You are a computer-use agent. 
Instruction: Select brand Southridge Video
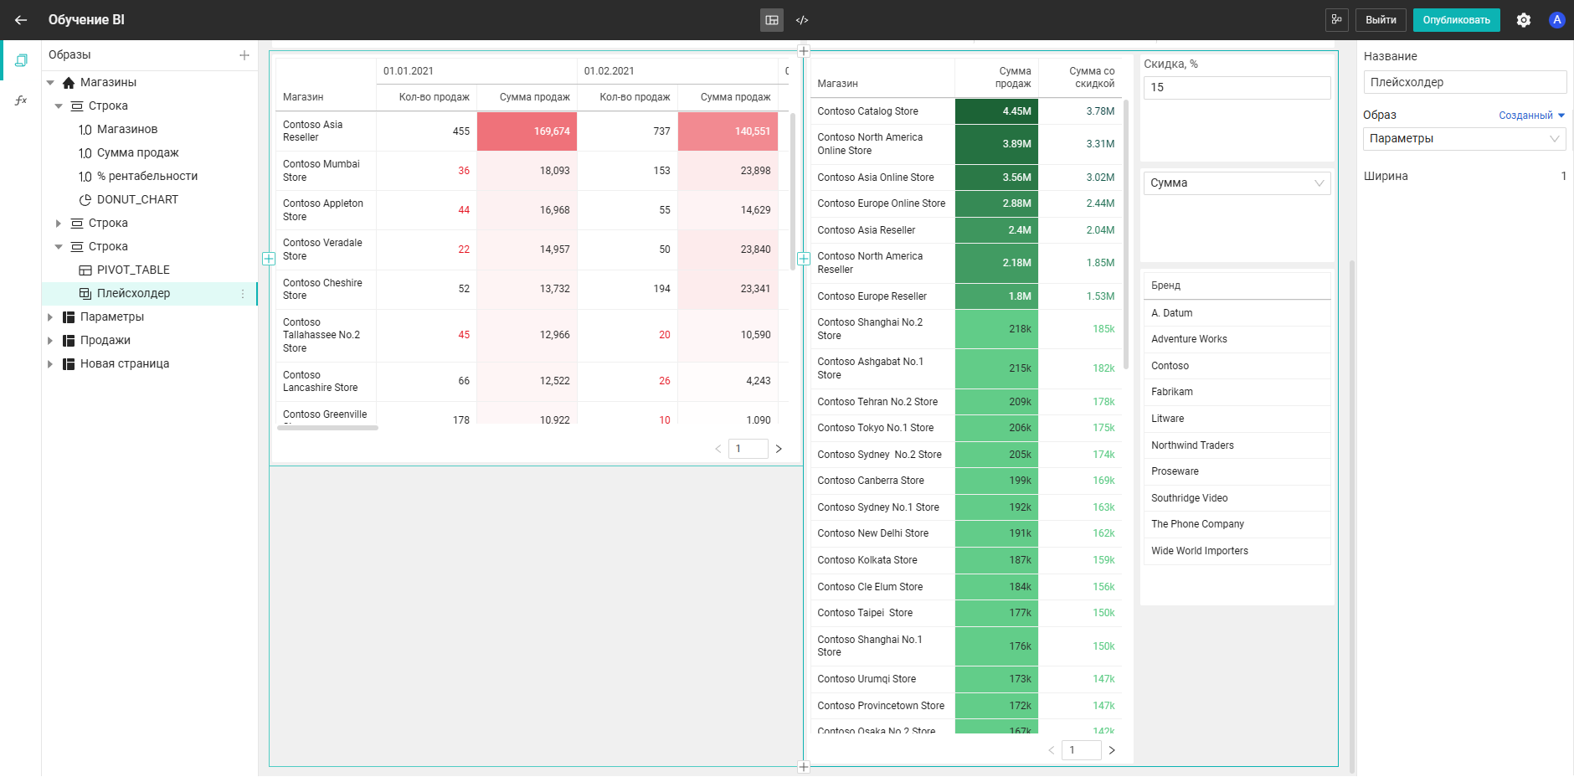coord(1237,498)
